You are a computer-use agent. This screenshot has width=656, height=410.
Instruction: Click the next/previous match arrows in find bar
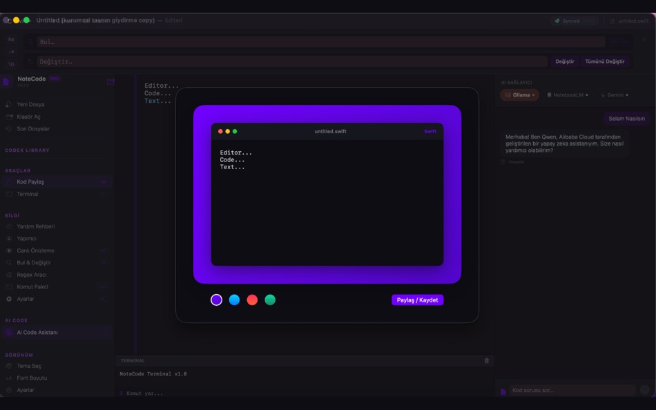618,42
